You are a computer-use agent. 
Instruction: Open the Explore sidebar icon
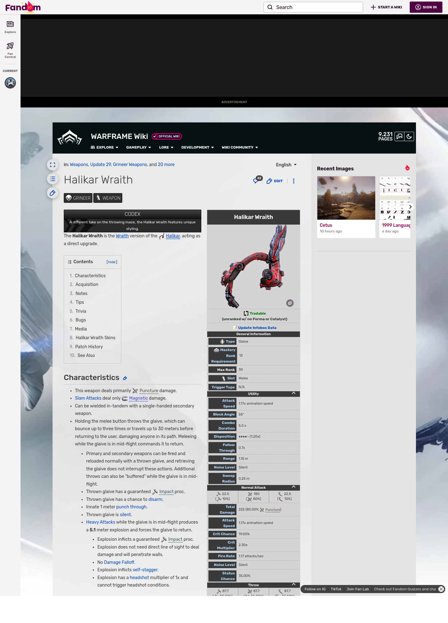coord(10,27)
